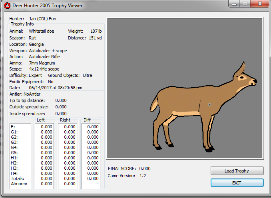Viewport: 271px width, 198px height.
Task: Select the G1 value in the Diff column
Action: 93,132
